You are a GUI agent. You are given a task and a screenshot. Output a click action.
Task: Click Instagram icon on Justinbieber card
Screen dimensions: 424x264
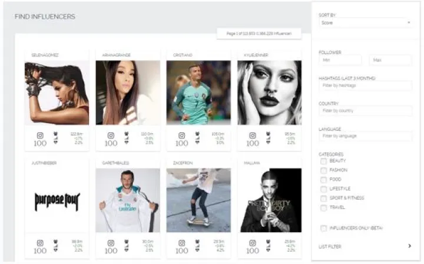click(x=40, y=242)
